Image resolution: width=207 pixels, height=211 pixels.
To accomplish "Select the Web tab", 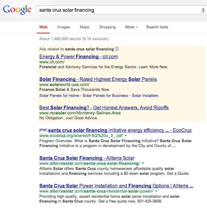I will 43,27.
